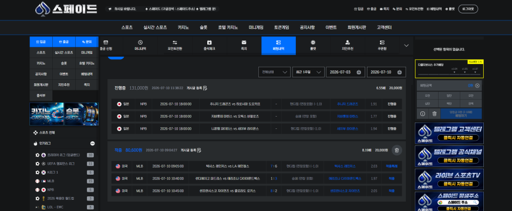Screen dimensions: 512x211
Task: Switch to the betting history tab
Action: point(278,45)
